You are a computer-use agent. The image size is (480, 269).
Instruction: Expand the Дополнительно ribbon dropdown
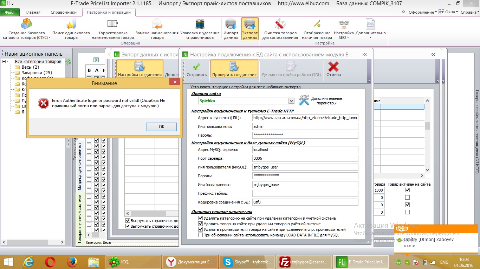(x=370, y=29)
